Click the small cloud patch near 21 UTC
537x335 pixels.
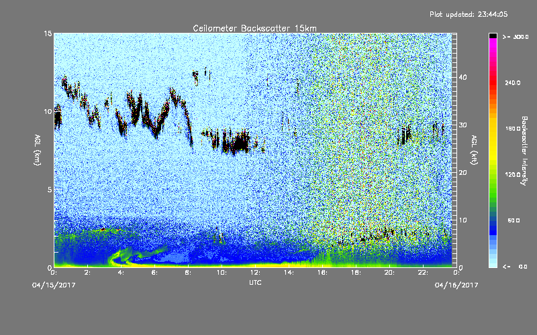click(x=404, y=136)
